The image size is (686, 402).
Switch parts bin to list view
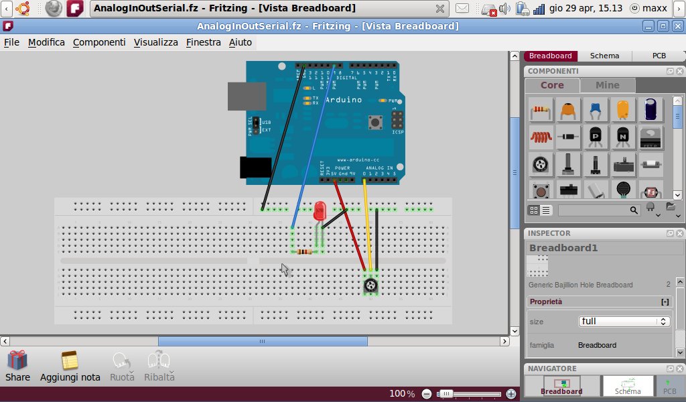point(546,210)
